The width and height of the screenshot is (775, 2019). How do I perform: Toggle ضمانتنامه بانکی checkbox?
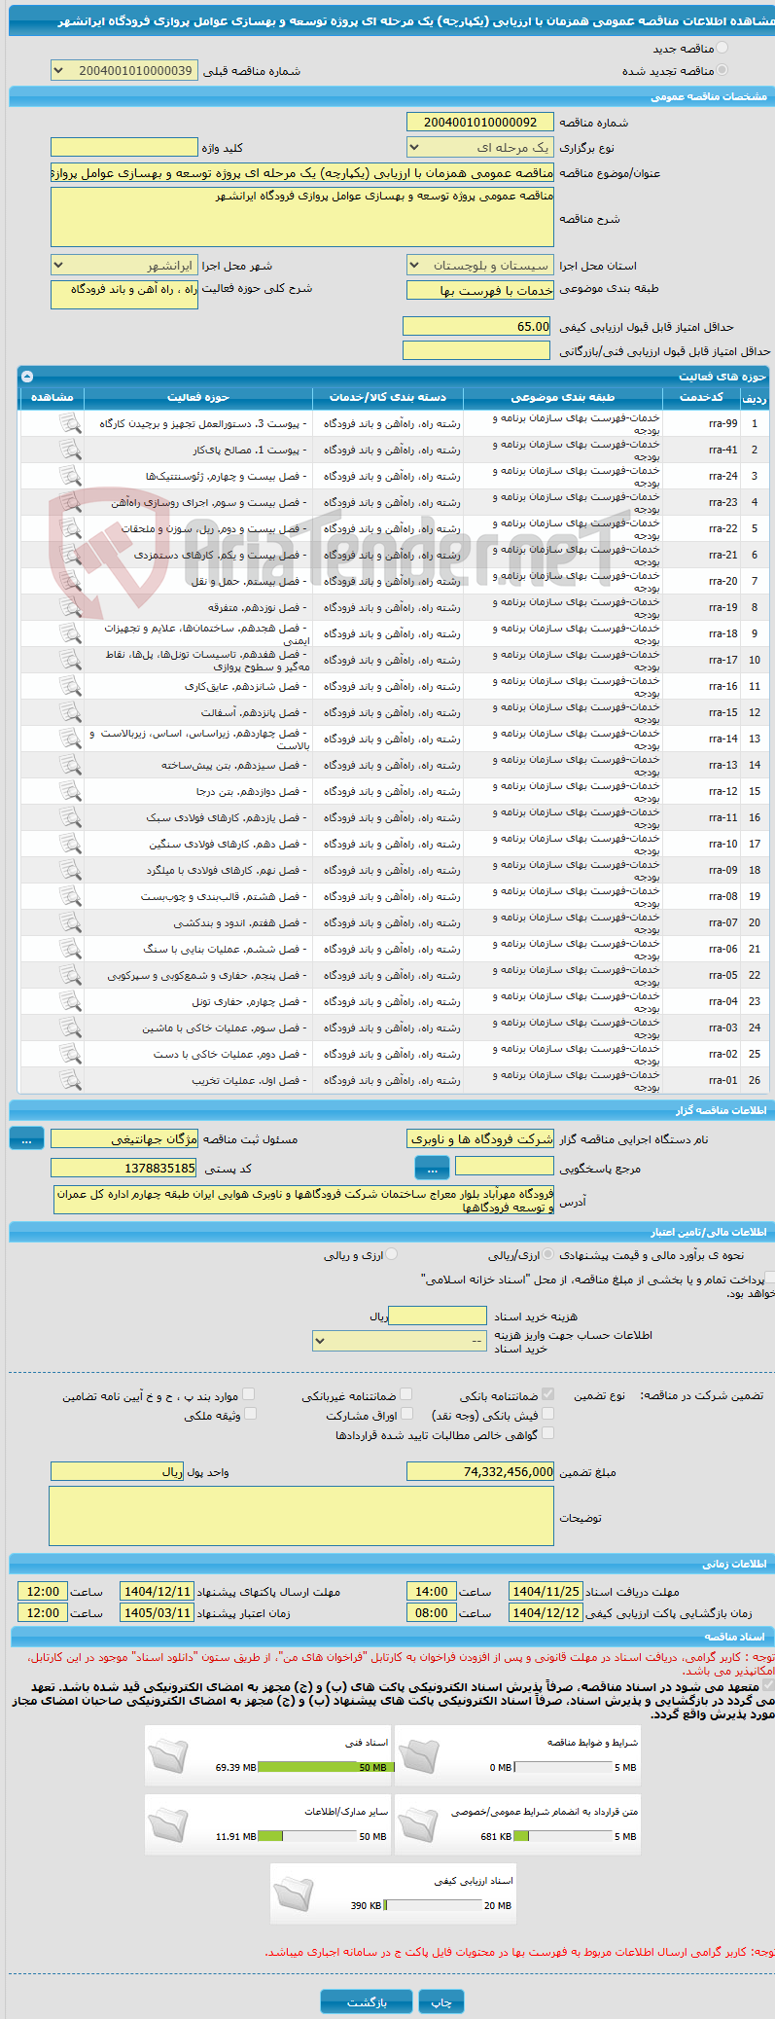click(548, 1394)
